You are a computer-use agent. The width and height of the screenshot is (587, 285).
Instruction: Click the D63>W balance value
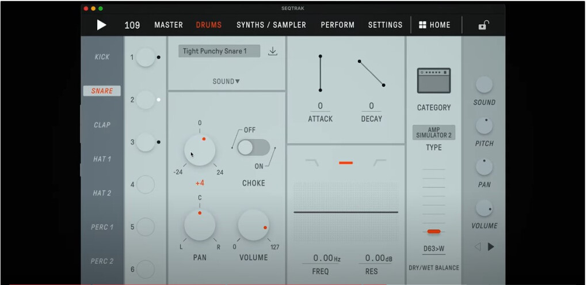[x=434, y=249]
